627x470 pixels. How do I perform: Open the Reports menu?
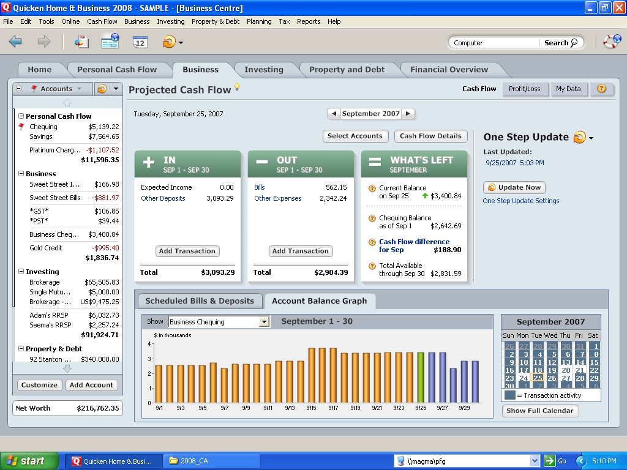(309, 21)
